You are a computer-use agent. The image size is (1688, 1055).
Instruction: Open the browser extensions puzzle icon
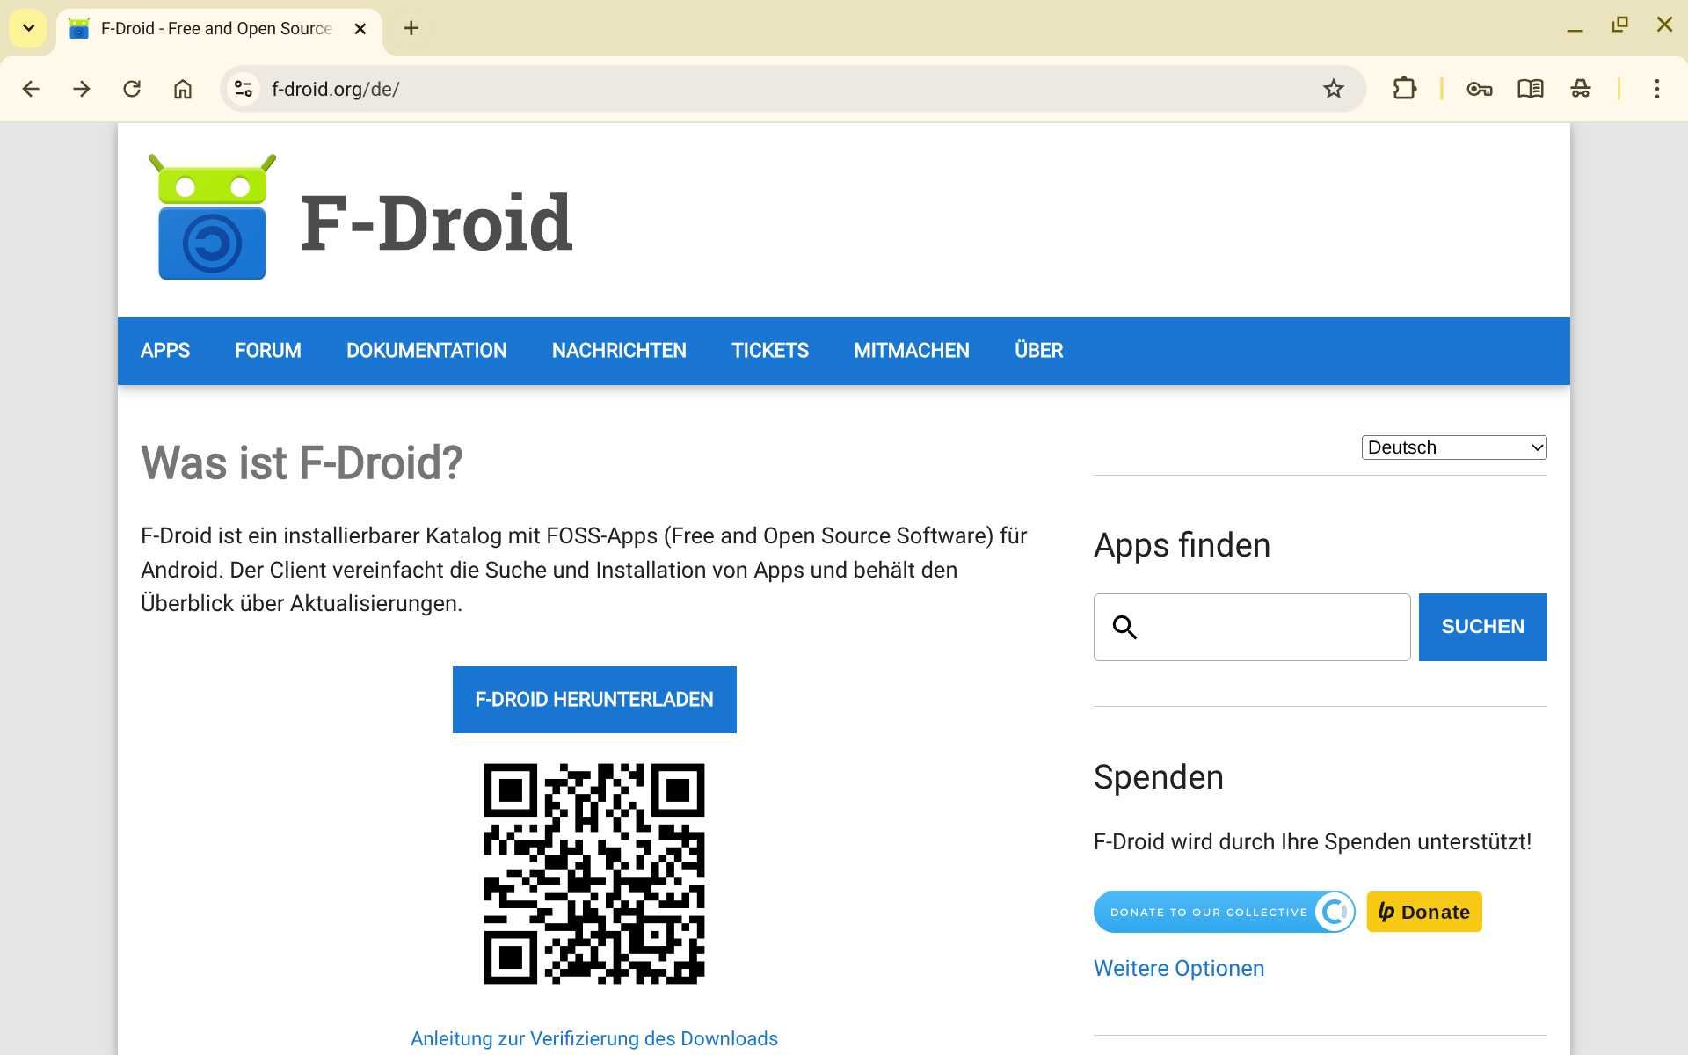click(x=1404, y=89)
